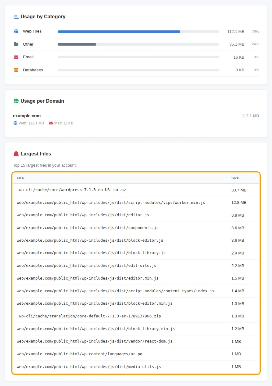272x386 pixels.
Task: Click the Usage by Category heading
Action: (43, 16)
